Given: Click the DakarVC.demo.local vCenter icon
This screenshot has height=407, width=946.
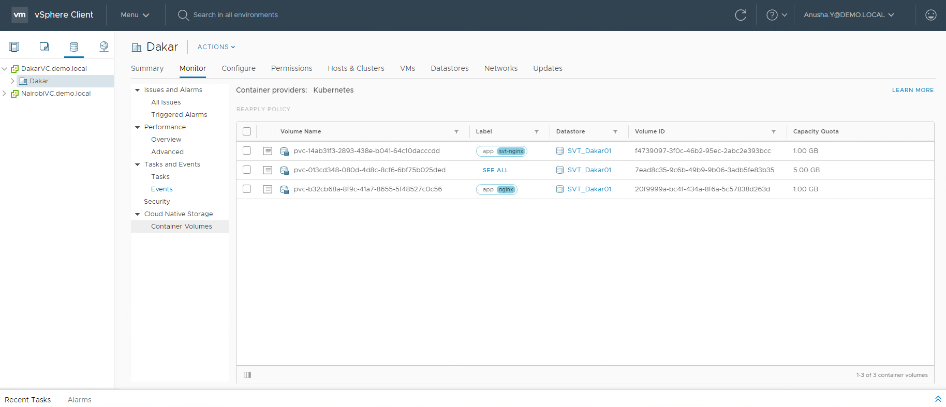Looking at the screenshot, I should [14, 69].
